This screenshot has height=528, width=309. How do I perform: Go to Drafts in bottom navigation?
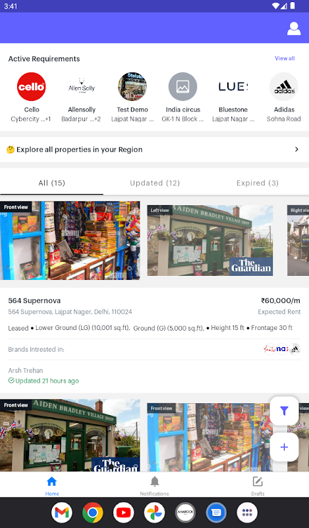(x=258, y=486)
